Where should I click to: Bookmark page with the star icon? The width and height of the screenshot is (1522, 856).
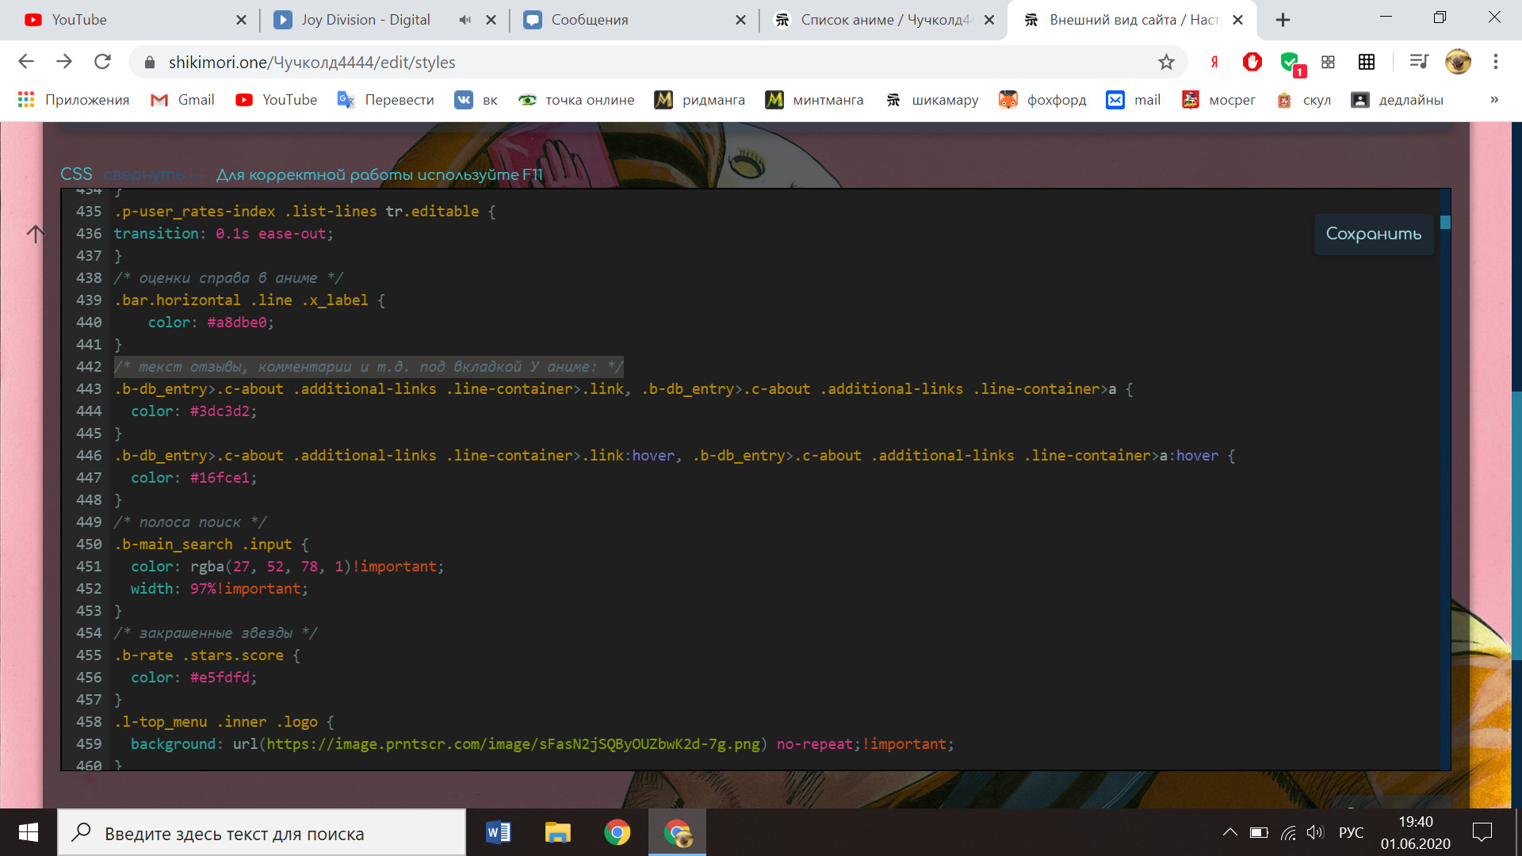pos(1166,62)
